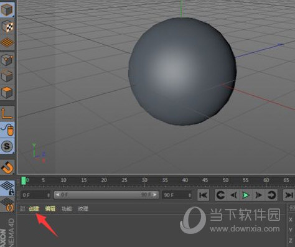Click frame 20 on the timeline ruler

tap(104, 180)
